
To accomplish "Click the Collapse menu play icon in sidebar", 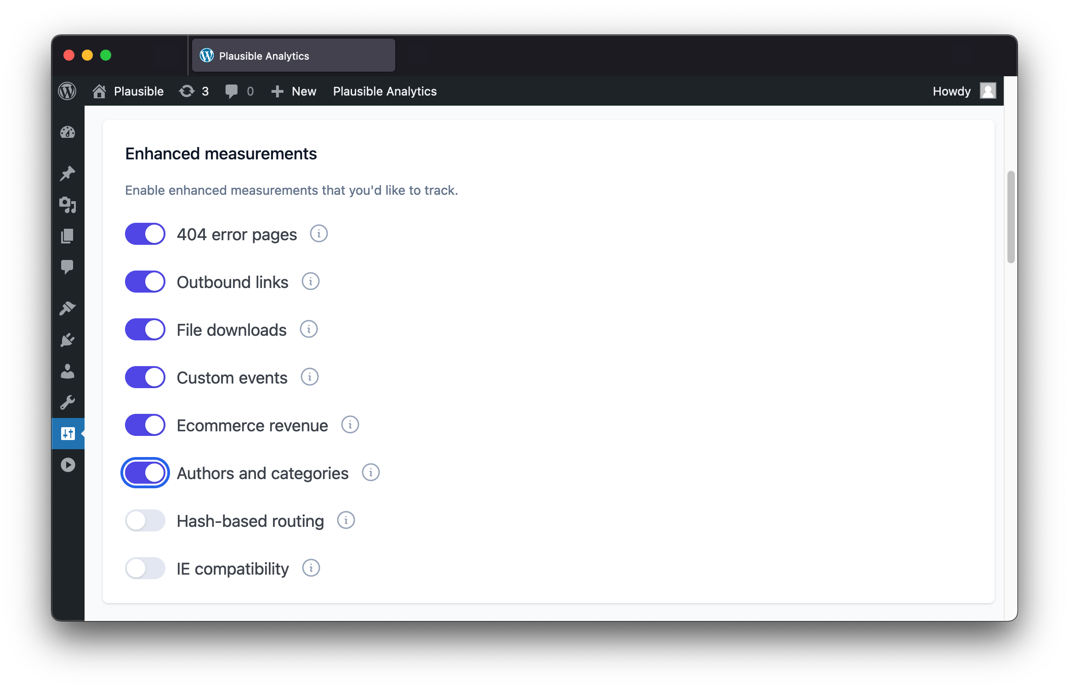I will coord(68,465).
